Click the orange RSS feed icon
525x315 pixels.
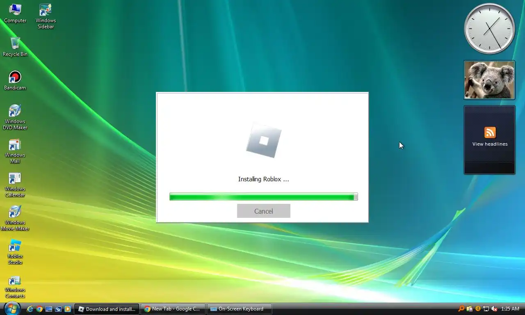pyautogui.click(x=490, y=132)
